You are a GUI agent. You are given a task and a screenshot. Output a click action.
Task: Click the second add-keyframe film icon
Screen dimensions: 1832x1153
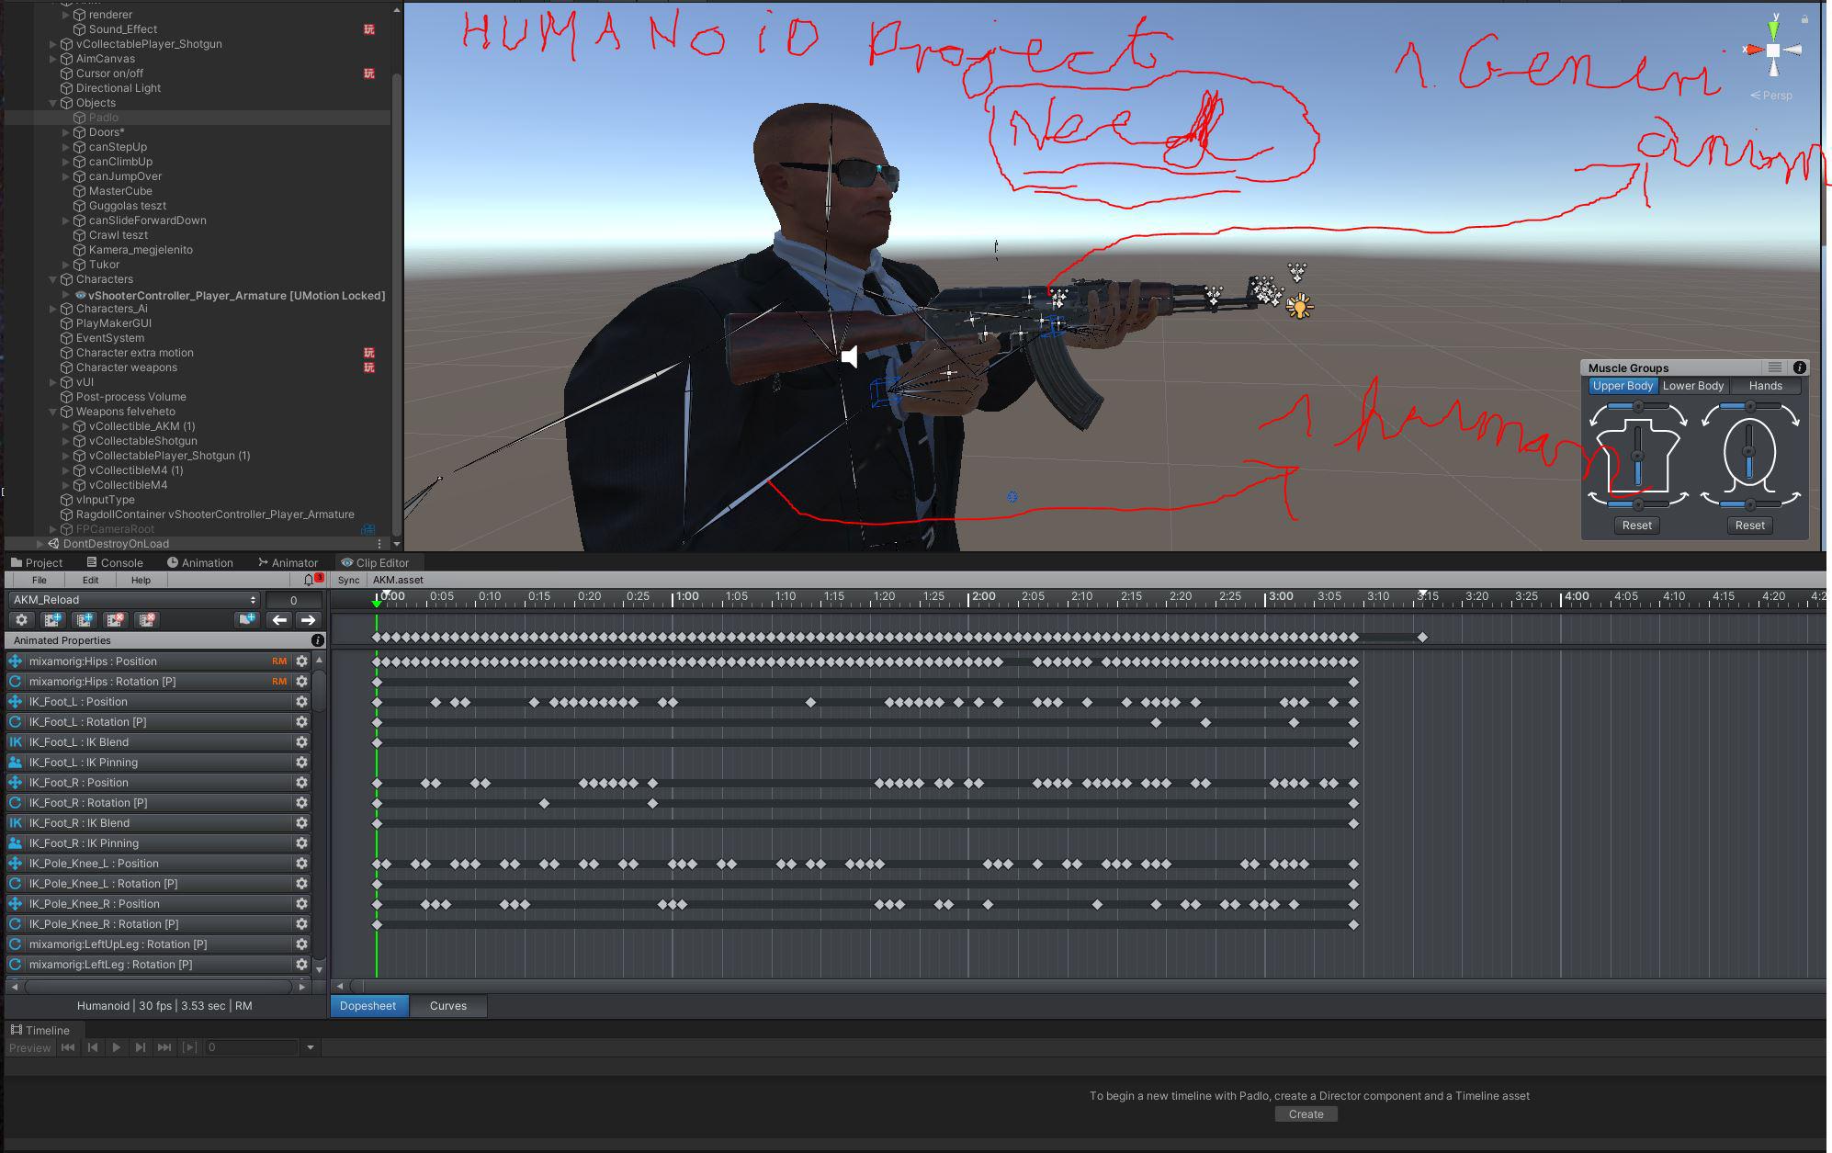click(85, 620)
